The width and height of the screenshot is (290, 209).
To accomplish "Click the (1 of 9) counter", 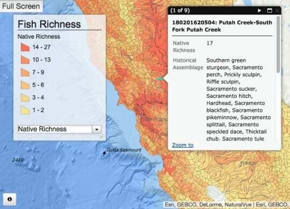I will 180,10.
